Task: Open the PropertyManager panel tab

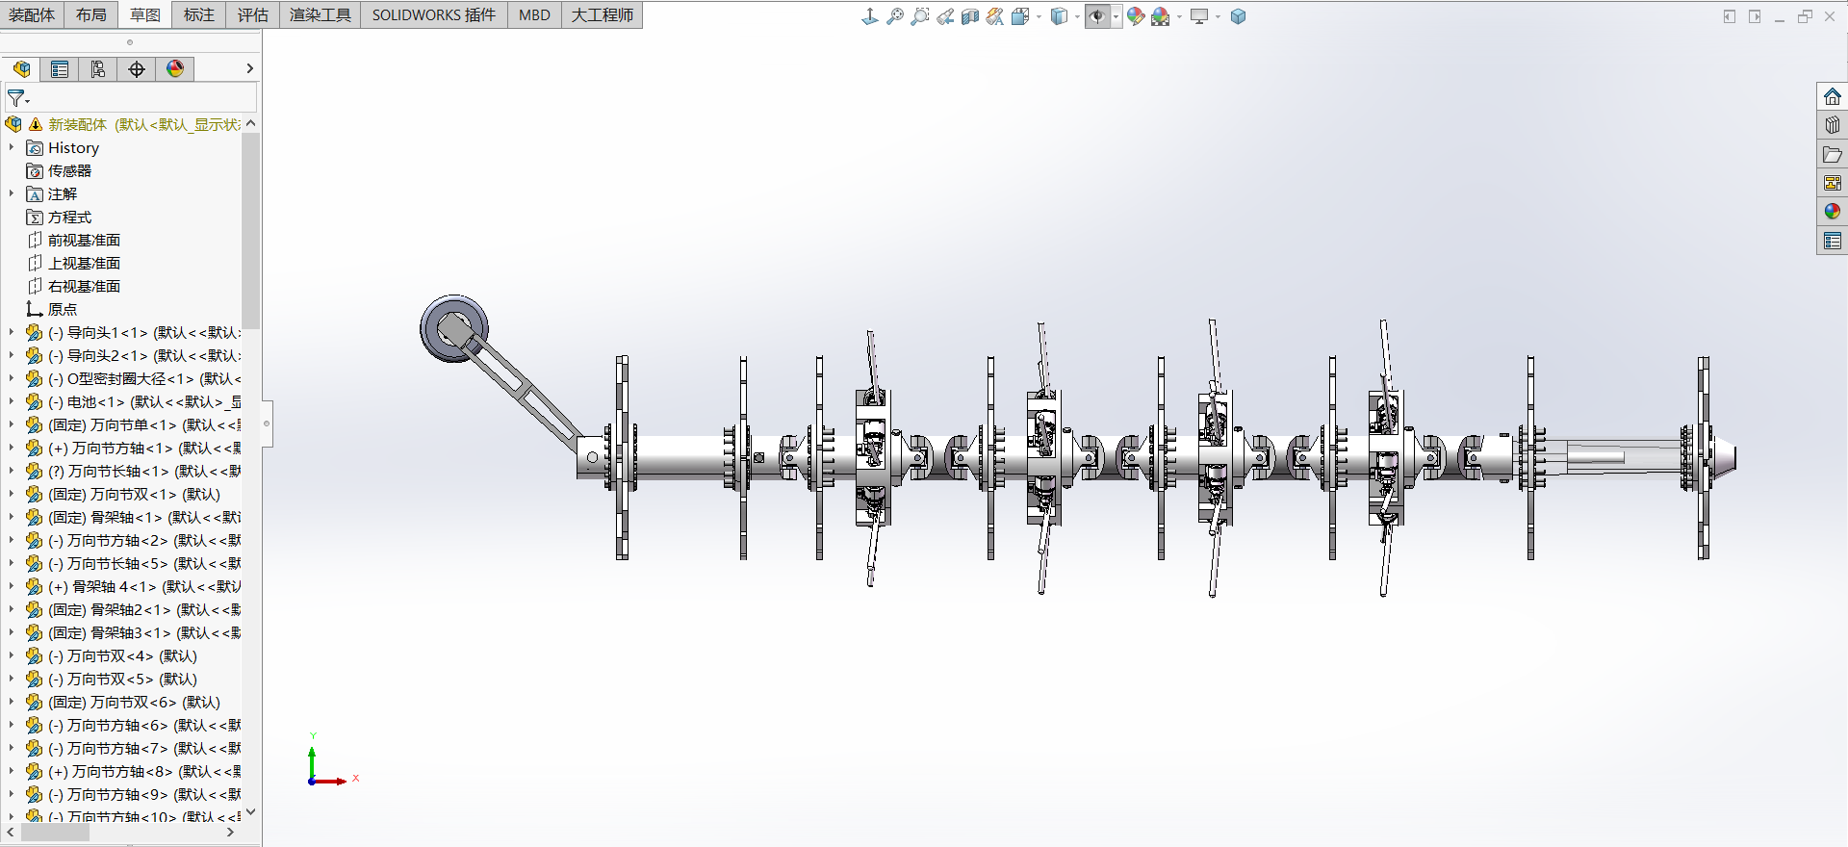Action: (x=60, y=69)
